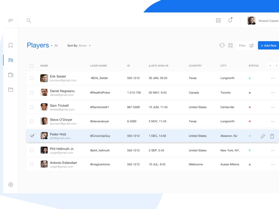
Task: Click the Toronto city cell
Action: click(225, 93)
